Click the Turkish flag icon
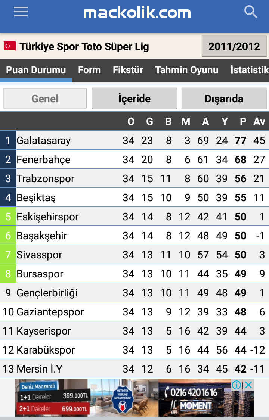This screenshot has height=420, width=269. 10,46
